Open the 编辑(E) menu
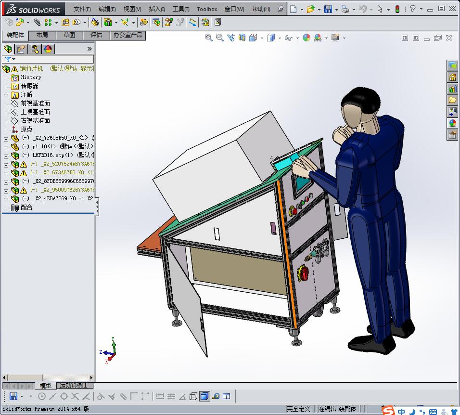 click(x=107, y=9)
